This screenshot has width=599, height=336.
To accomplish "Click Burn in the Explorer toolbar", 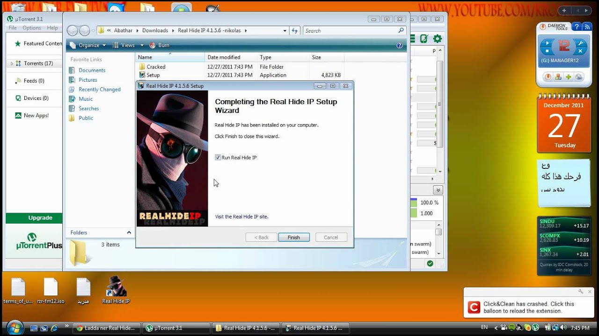I will tap(160, 45).
